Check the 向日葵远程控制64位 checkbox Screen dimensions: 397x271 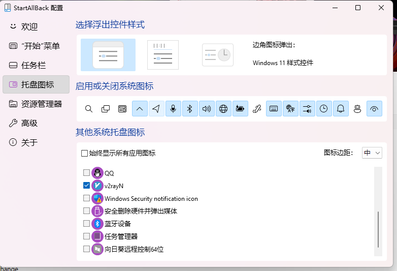pos(86,249)
